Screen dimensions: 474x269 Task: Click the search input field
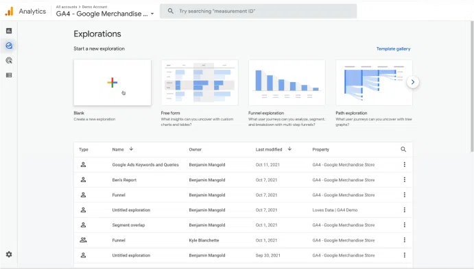[258, 11]
